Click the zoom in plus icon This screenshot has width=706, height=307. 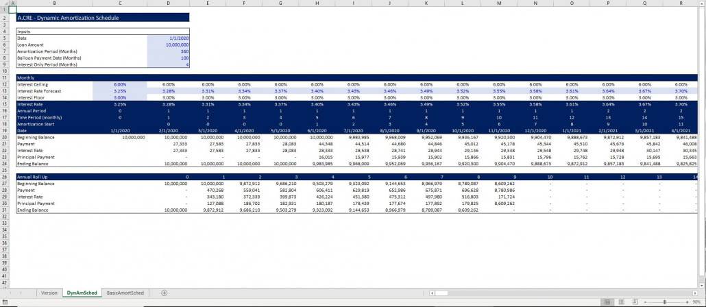point(687,302)
